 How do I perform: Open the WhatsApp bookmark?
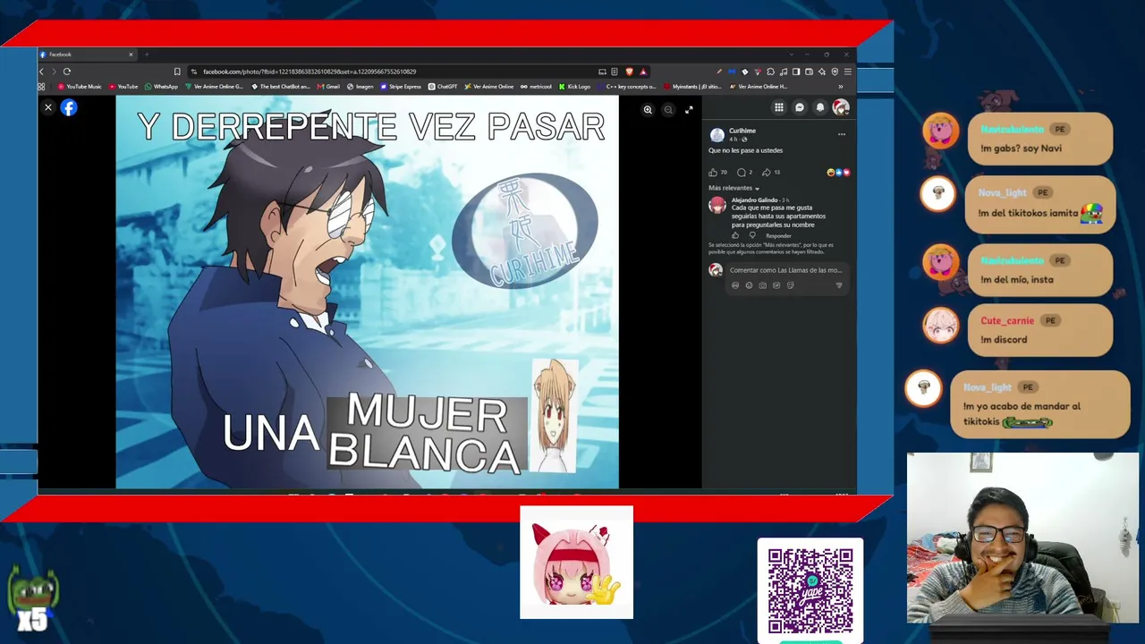[161, 87]
